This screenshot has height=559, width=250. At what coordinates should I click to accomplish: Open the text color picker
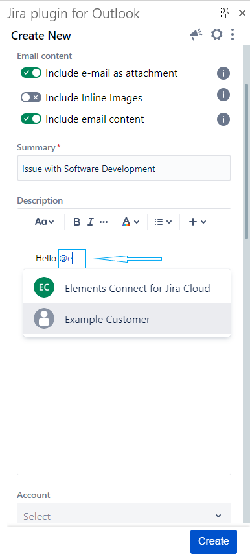pos(131,222)
